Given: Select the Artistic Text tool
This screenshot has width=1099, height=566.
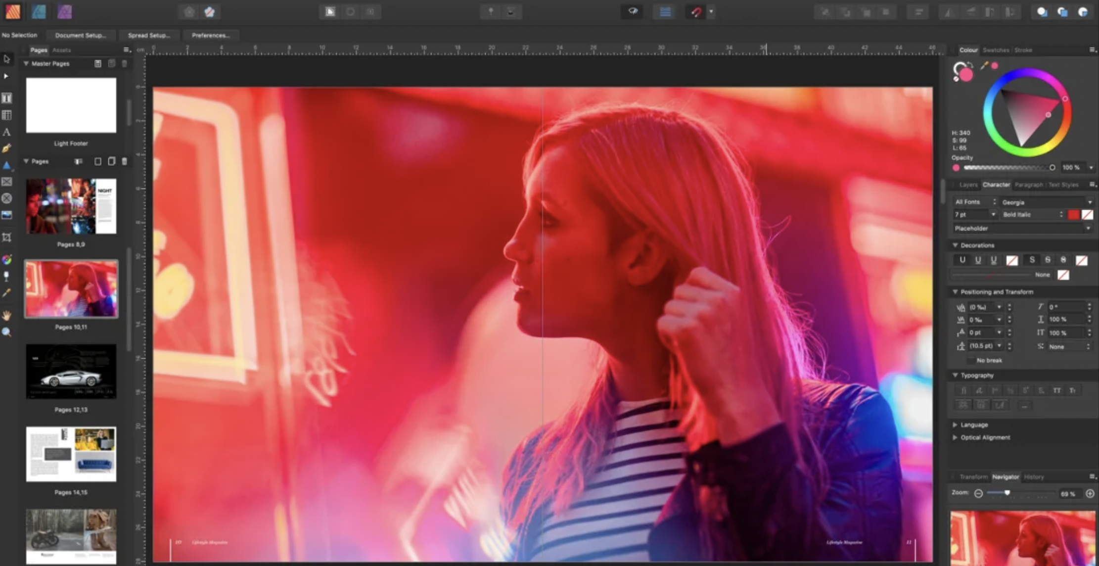Looking at the screenshot, I should (x=7, y=132).
